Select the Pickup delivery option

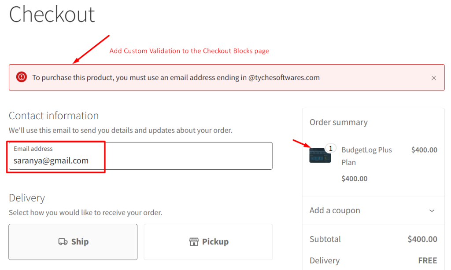(208, 241)
